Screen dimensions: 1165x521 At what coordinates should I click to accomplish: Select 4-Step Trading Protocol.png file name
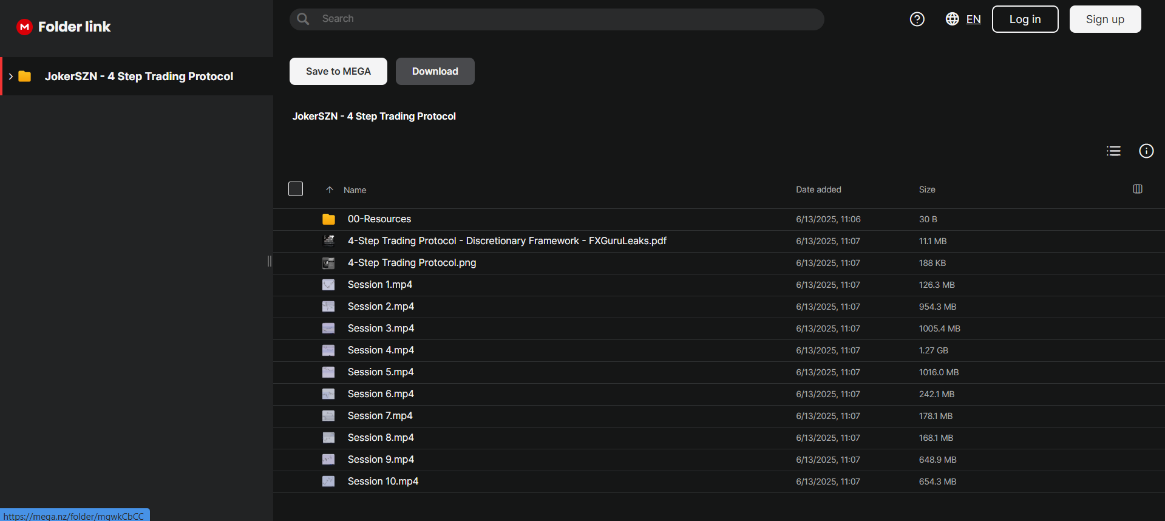click(412, 263)
